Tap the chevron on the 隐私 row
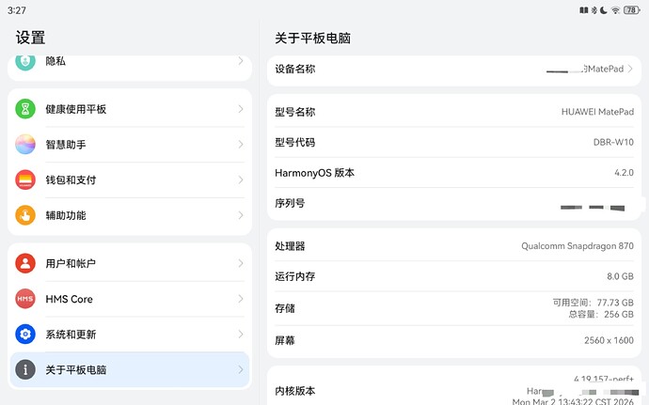This screenshot has height=405, width=649. point(241,61)
